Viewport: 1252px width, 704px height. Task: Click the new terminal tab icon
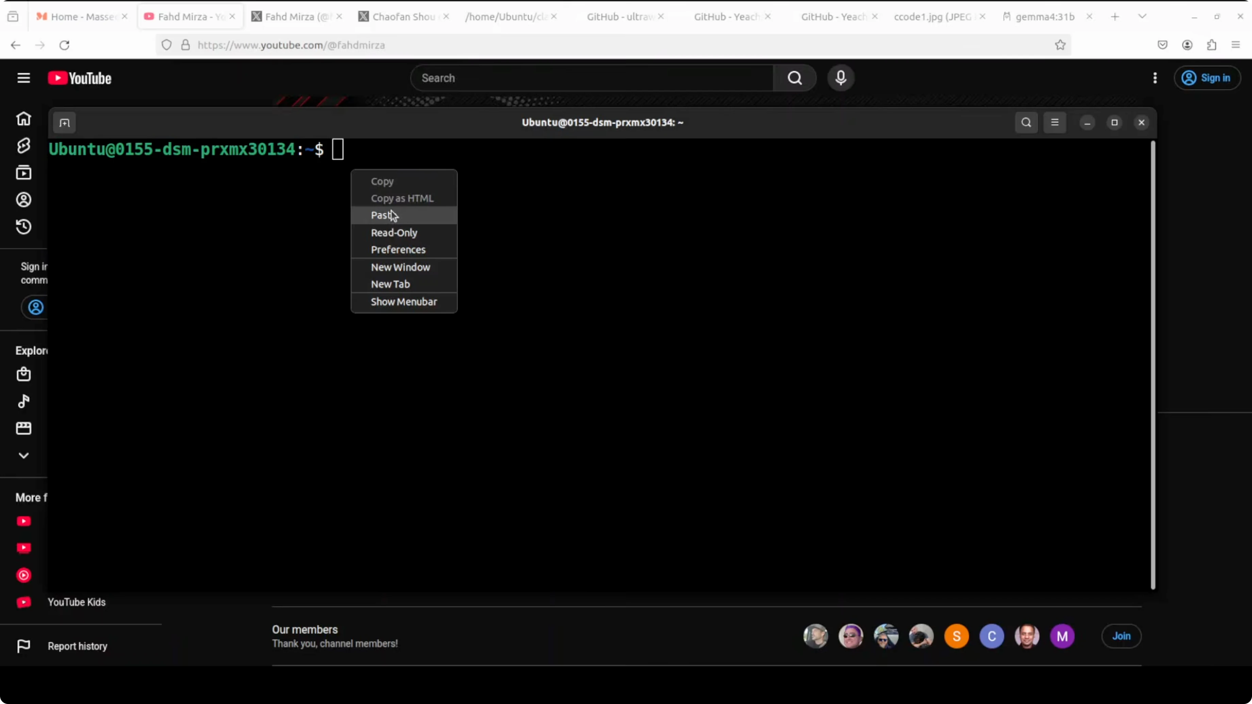point(65,123)
